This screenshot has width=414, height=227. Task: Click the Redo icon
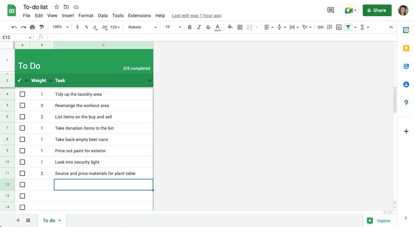23,27
